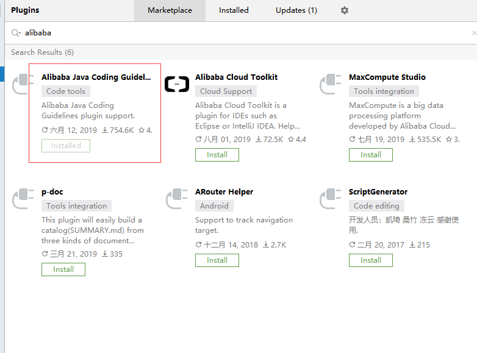The height and width of the screenshot is (353, 477).
Task: Click the Android tag
Action: (x=214, y=206)
